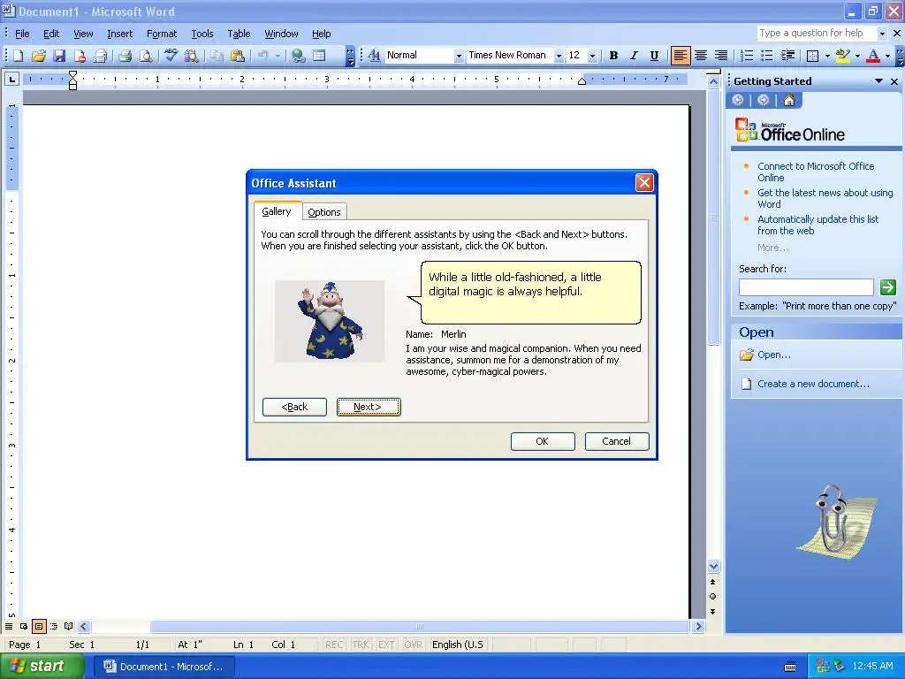
Task: Toggle Underline formatting
Action: click(x=654, y=56)
